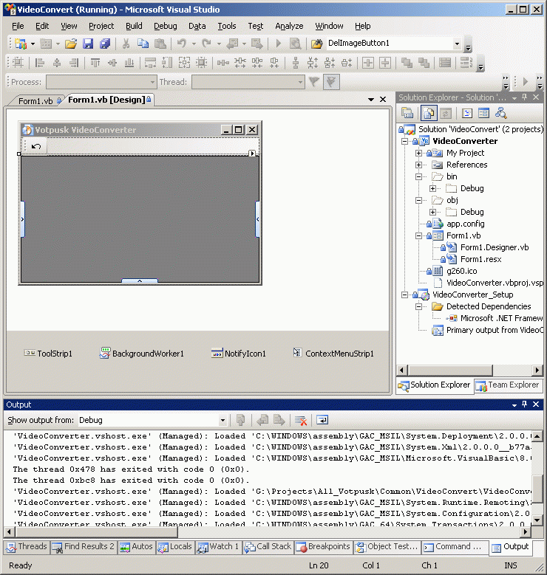
Task: Pin the Solution Explorer with pushpin
Action: click(525, 97)
